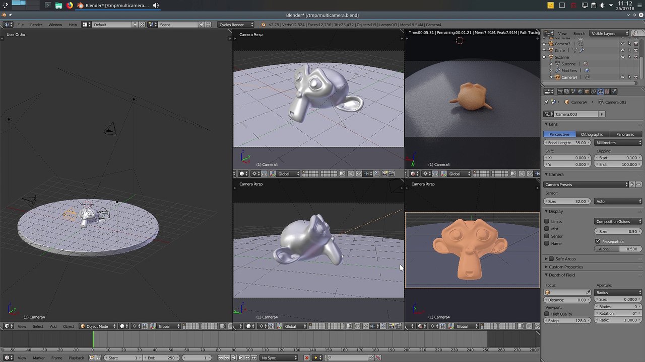Click the Passepartout Alpha slider
Image resolution: width=645 pixels, height=362 pixels.
[618, 249]
